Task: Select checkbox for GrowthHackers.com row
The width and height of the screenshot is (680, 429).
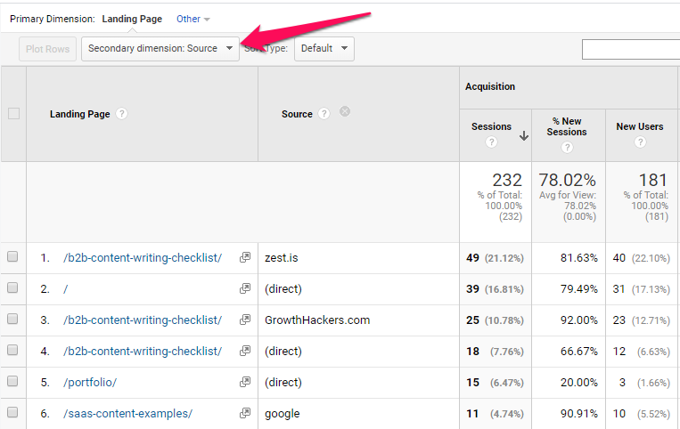Action: pos(12,320)
